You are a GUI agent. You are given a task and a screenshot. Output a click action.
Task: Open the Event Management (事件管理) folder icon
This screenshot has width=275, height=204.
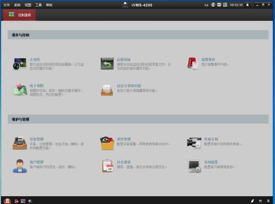[x=107, y=143]
